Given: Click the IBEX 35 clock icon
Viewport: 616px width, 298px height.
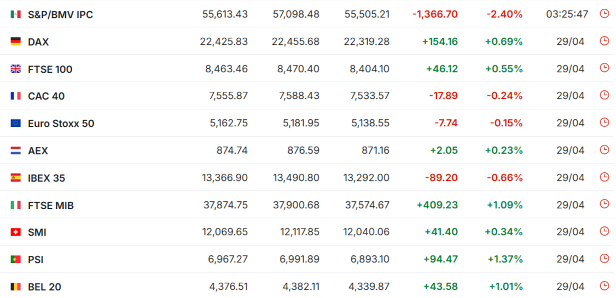Looking at the screenshot, I should (604, 177).
